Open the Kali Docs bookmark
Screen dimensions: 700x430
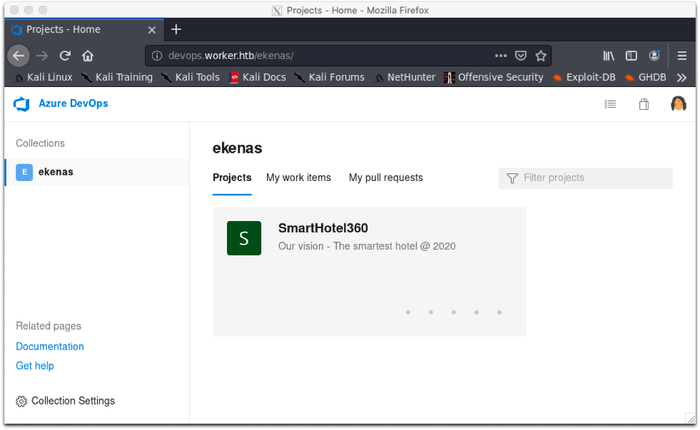pos(257,77)
